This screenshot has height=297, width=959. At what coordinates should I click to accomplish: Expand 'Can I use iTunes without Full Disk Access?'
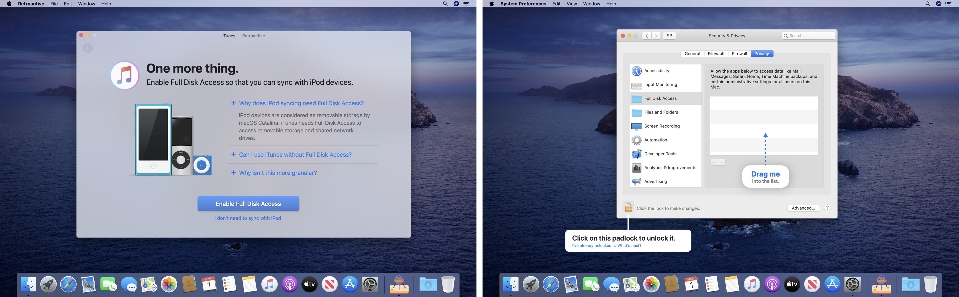point(295,155)
